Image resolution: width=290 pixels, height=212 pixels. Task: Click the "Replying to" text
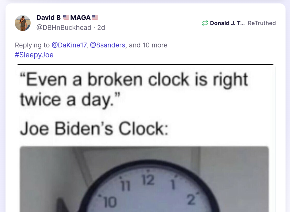[x=32, y=45]
